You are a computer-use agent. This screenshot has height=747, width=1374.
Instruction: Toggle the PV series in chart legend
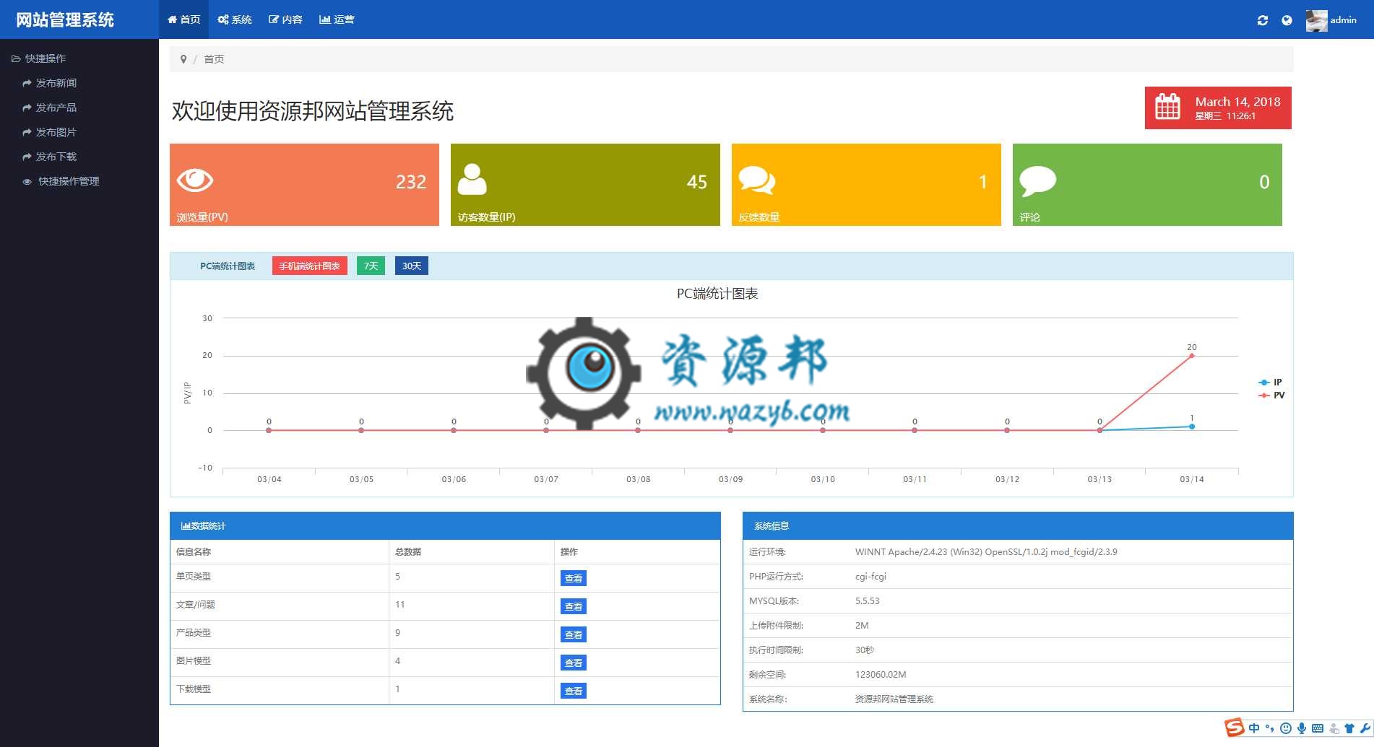pos(1271,395)
